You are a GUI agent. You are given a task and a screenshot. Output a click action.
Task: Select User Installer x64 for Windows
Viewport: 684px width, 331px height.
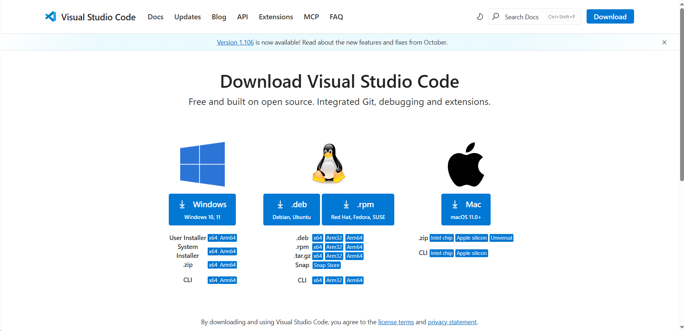click(x=213, y=238)
